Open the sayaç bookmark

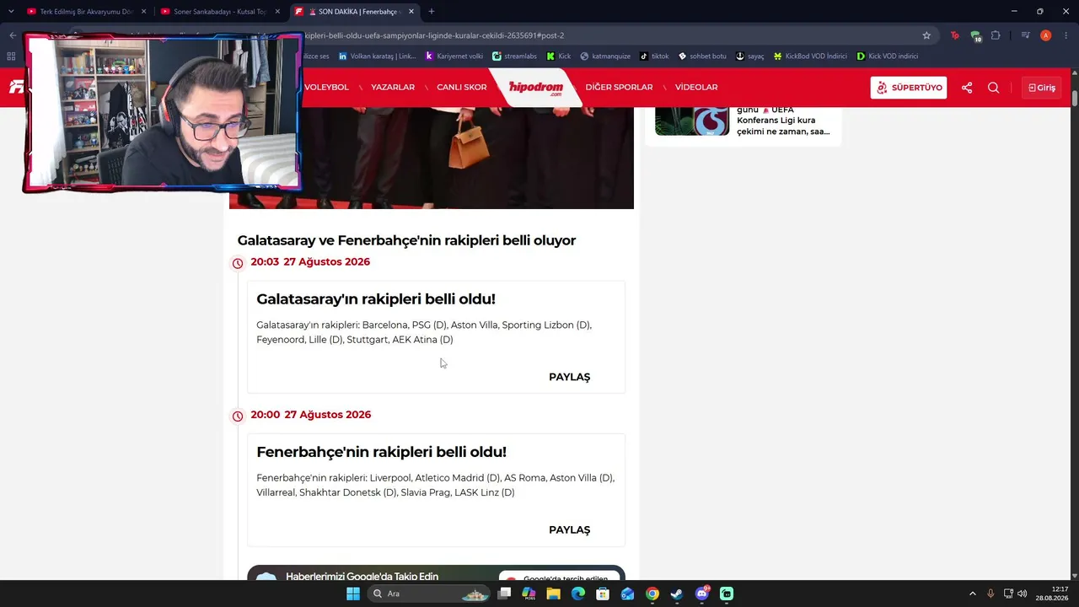tap(750, 56)
